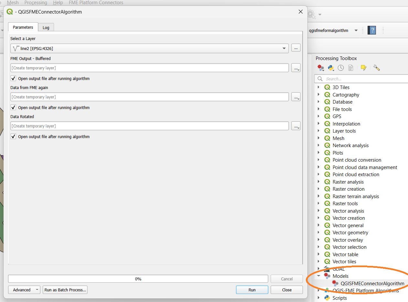Viewport: 408px width, 302px height.
Task: Click the browse button for Data Rotated
Action: (x=296, y=126)
